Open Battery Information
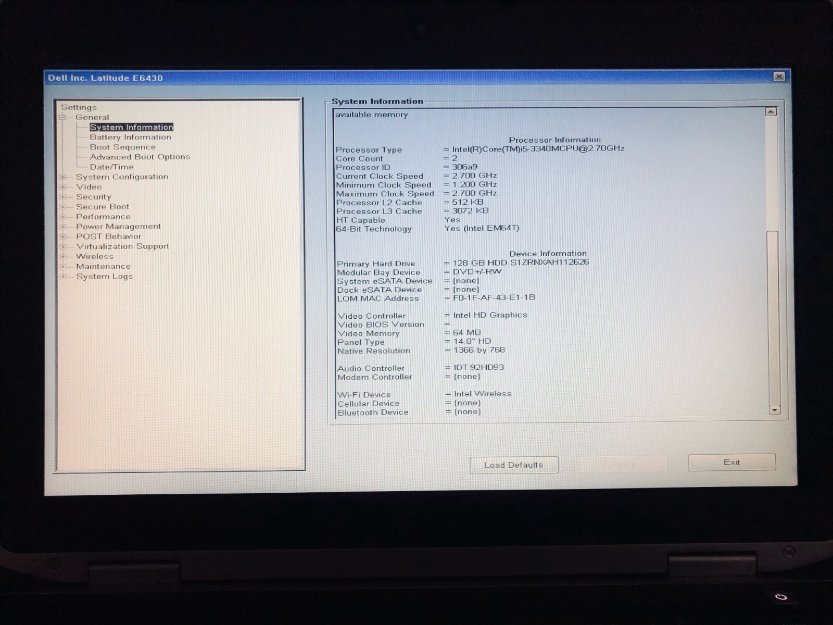 [x=130, y=137]
